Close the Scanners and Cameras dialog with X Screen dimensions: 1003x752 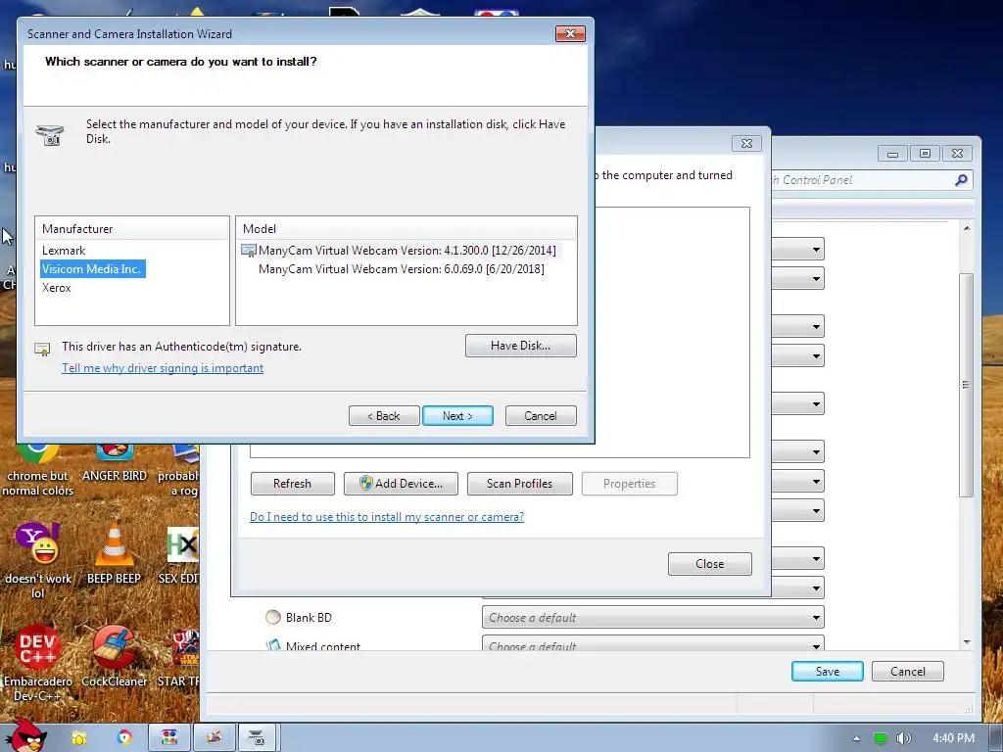pos(746,143)
